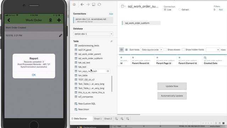Click Add link next to Connections

point(111,14)
